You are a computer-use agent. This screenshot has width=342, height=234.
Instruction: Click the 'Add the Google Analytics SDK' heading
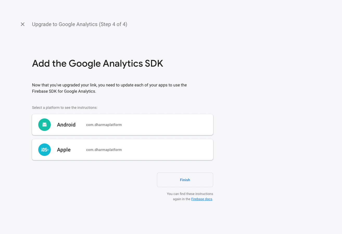[98, 64]
